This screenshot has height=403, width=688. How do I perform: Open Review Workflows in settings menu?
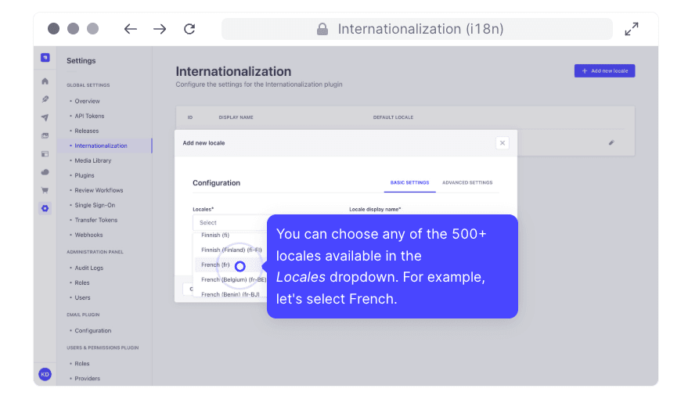[99, 190]
